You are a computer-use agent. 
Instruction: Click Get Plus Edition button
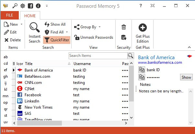click(x=143, y=33)
